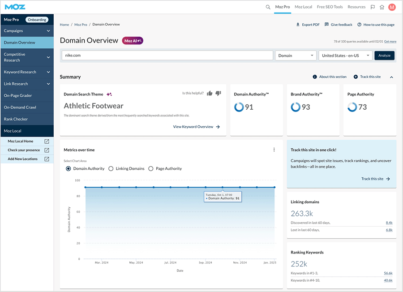Go to home icon in top bar

(x=382, y=7)
